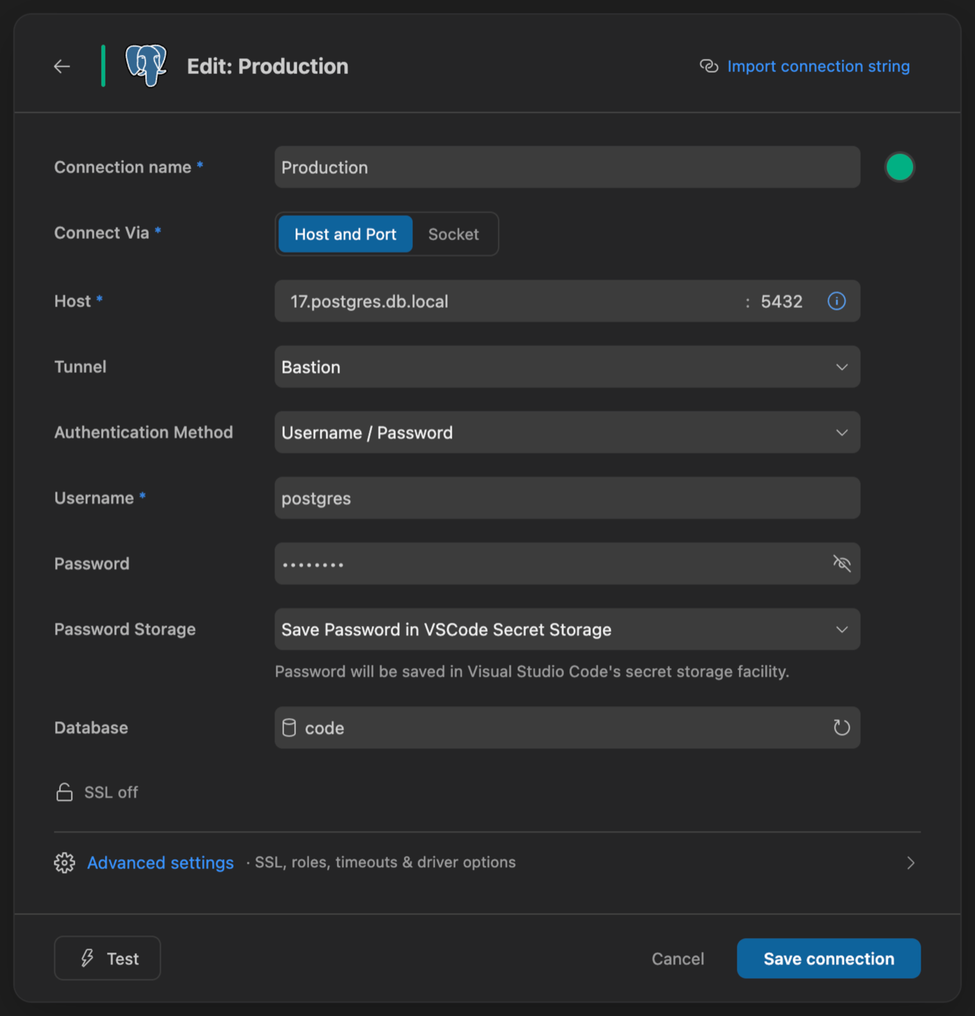Click the Connection name label

(x=123, y=167)
